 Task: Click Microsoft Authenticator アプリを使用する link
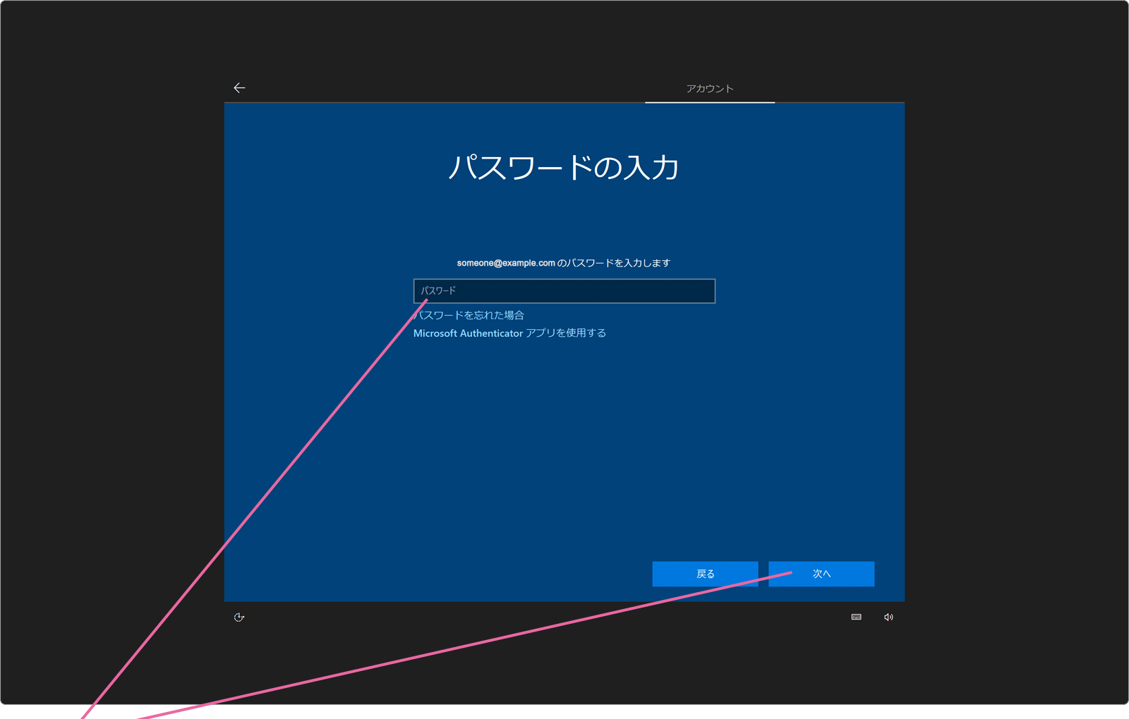pyautogui.click(x=509, y=333)
